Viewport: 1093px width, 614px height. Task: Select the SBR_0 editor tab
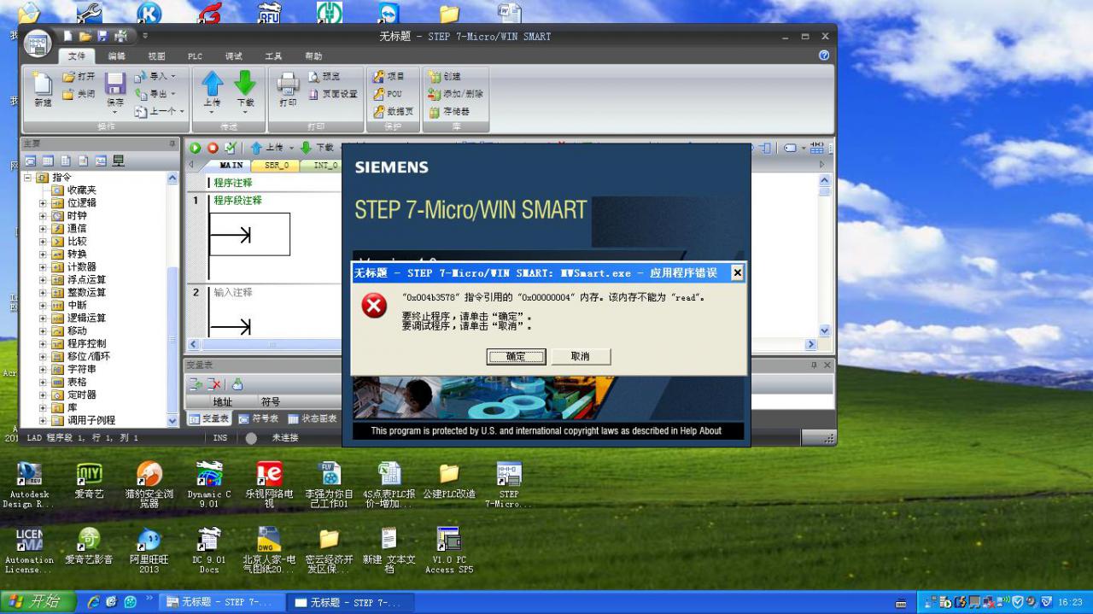point(276,166)
